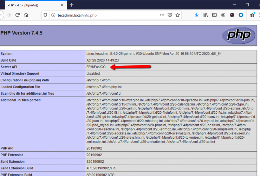Image resolution: width=260 pixels, height=176 pixels.
Task: Bookmark this page with the star
Action: pos(178,15)
